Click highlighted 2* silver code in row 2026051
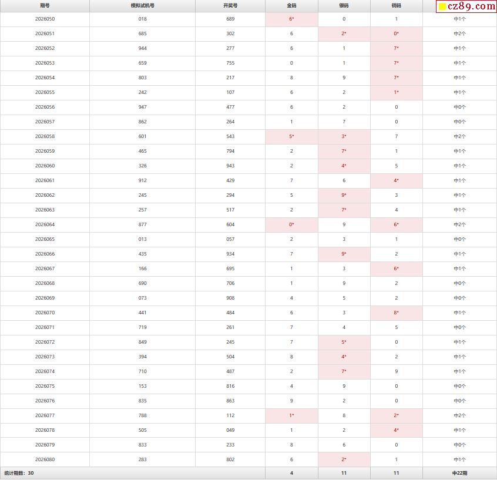This screenshot has height=480, width=497. [x=344, y=33]
